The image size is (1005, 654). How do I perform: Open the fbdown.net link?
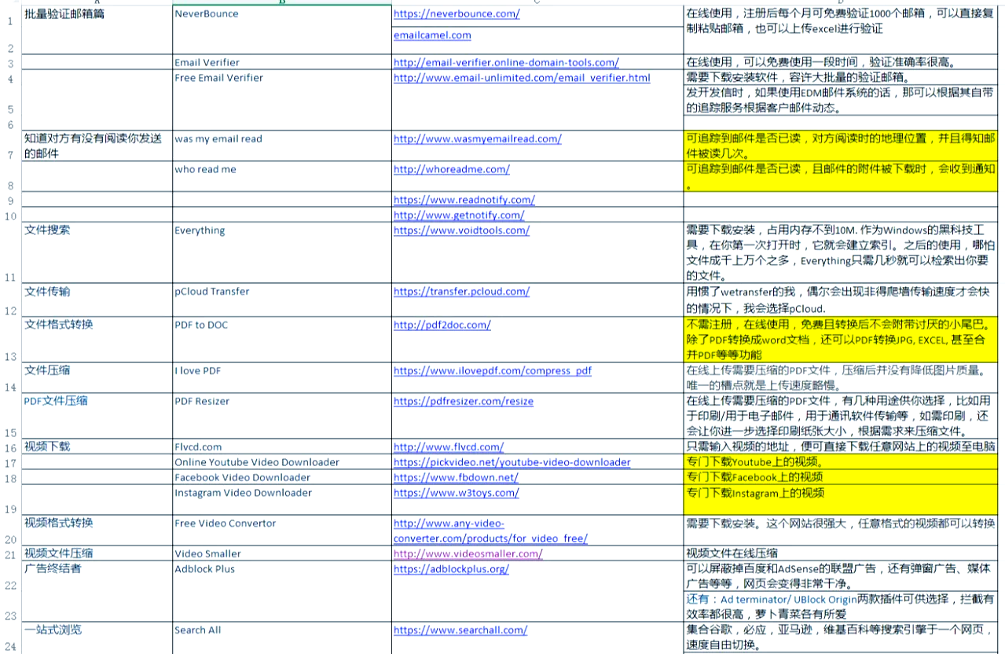pyautogui.click(x=456, y=478)
